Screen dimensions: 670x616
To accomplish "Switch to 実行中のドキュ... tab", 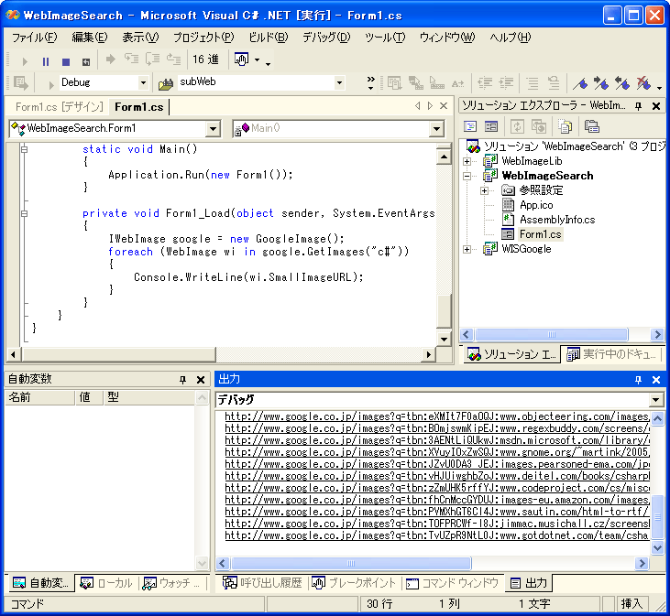I will tap(611, 354).
